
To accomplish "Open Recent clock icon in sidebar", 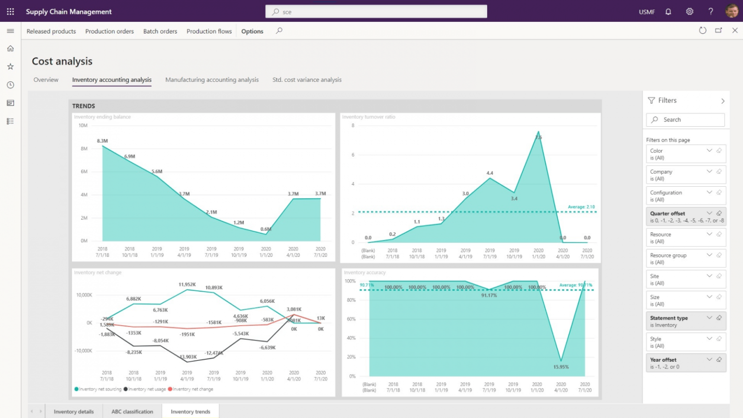I will [10, 85].
